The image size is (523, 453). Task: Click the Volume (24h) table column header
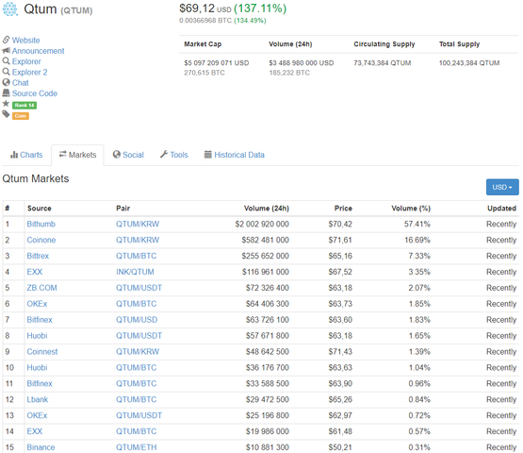(x=267, y=209)
